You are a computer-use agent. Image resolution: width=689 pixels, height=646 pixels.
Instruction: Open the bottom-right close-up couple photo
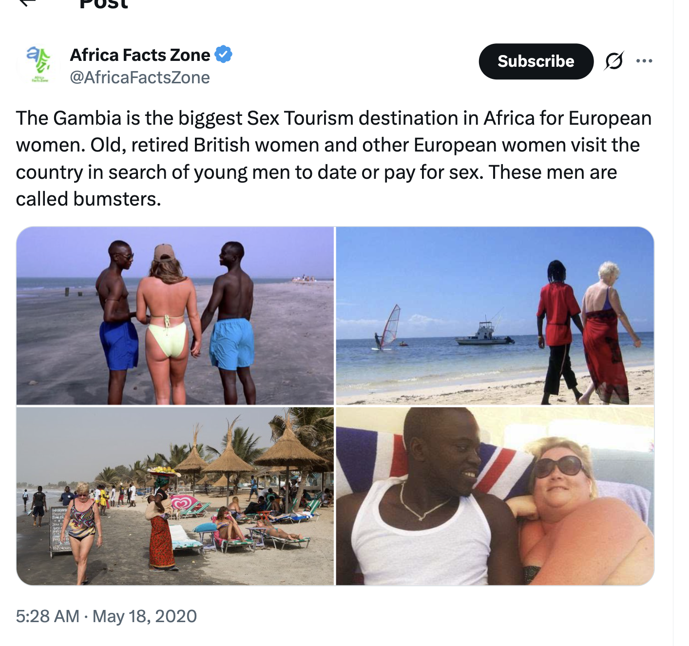[x=495, y=496]
